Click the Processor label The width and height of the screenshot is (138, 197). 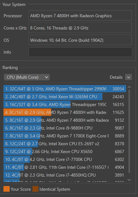(x=13, y=16)
